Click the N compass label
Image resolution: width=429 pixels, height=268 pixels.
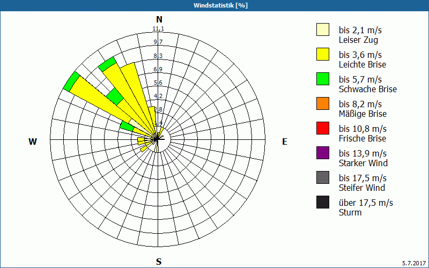coord(159,19)
